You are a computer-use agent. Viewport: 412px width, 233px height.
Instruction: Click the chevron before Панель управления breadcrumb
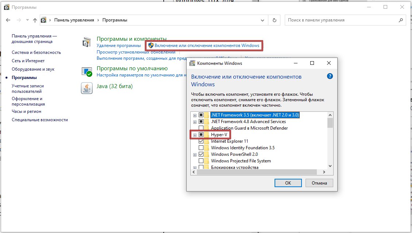coord(50,20)
